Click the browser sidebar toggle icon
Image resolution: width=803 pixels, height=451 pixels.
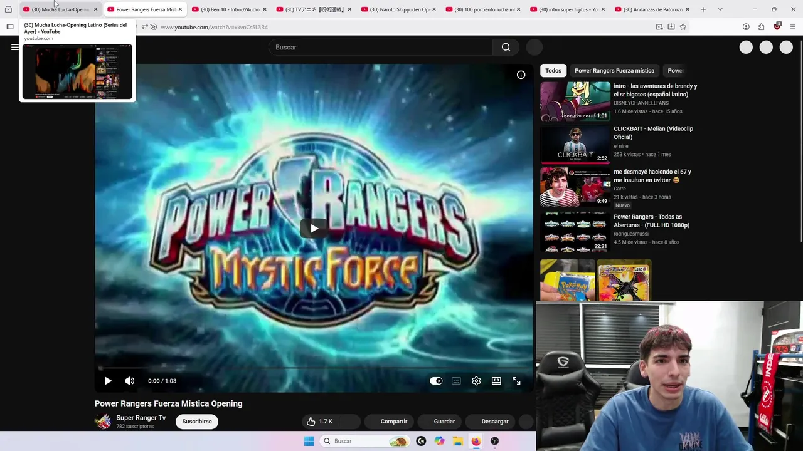point(10,27)
